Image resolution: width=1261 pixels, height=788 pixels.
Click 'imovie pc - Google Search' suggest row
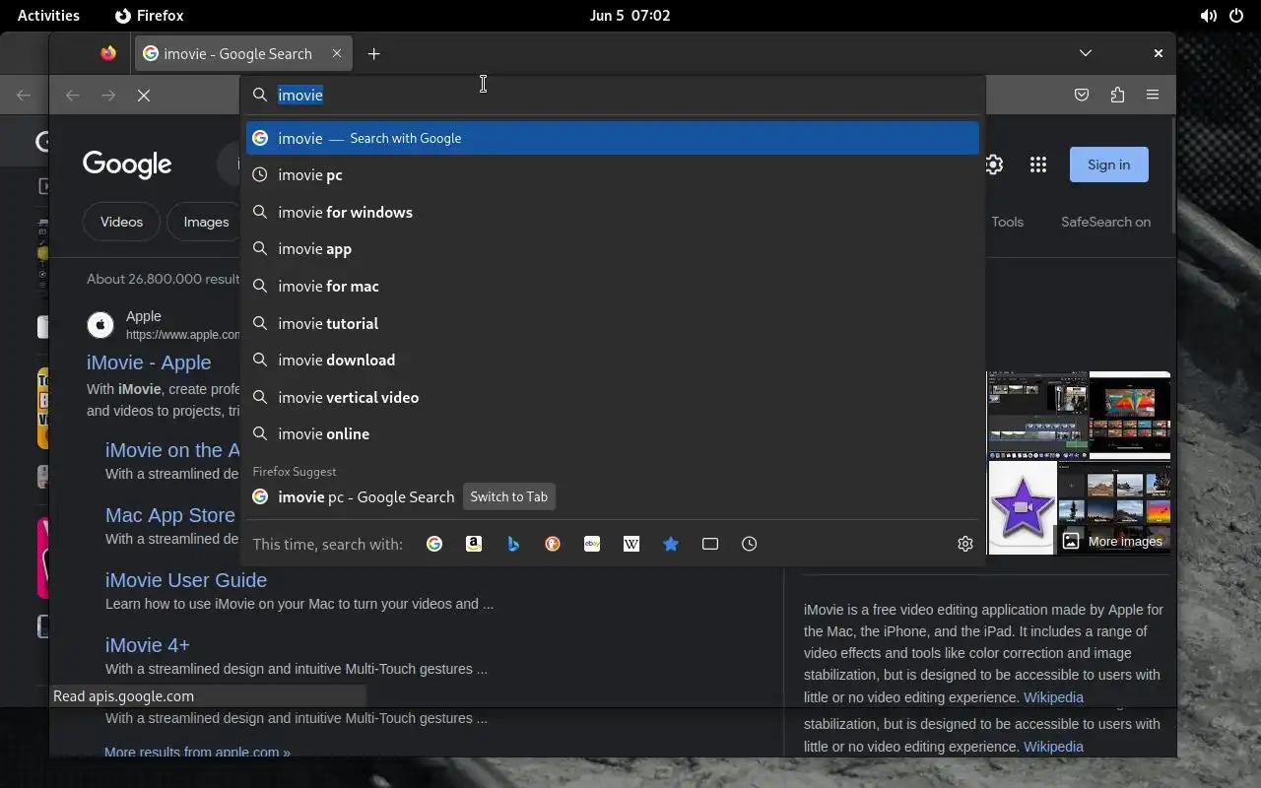click(613, 496)
